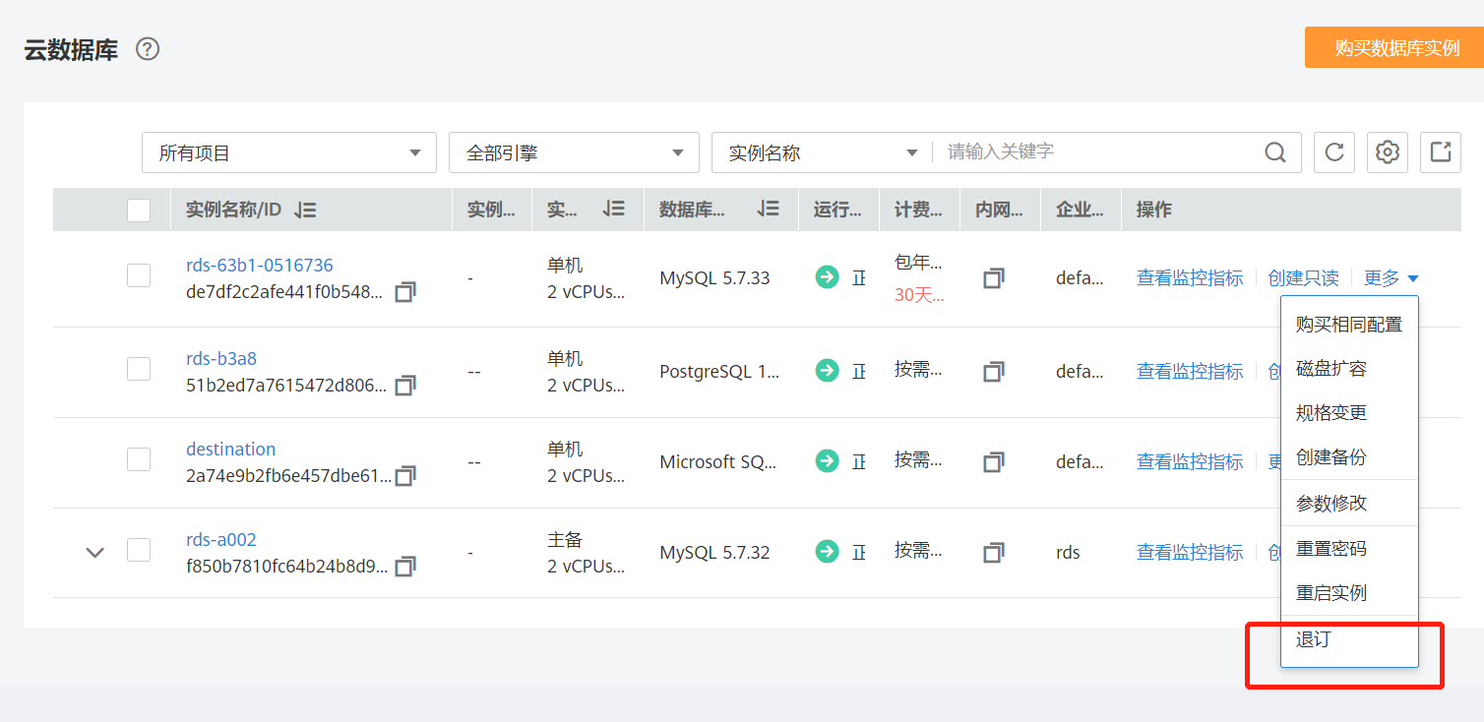Screen dimensions: 1484x722
Task: Open the 所有项目 dropdown
Action: coord(289,152)
